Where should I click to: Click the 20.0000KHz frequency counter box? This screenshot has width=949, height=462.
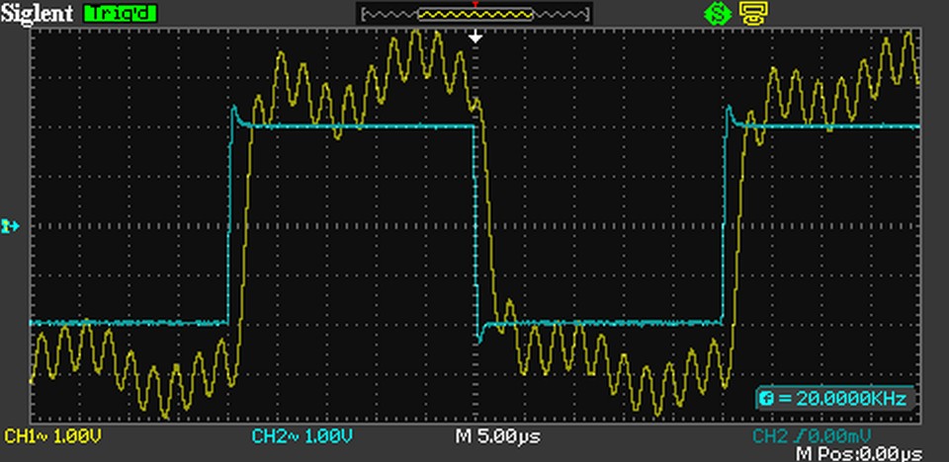[x=834, y=398]
